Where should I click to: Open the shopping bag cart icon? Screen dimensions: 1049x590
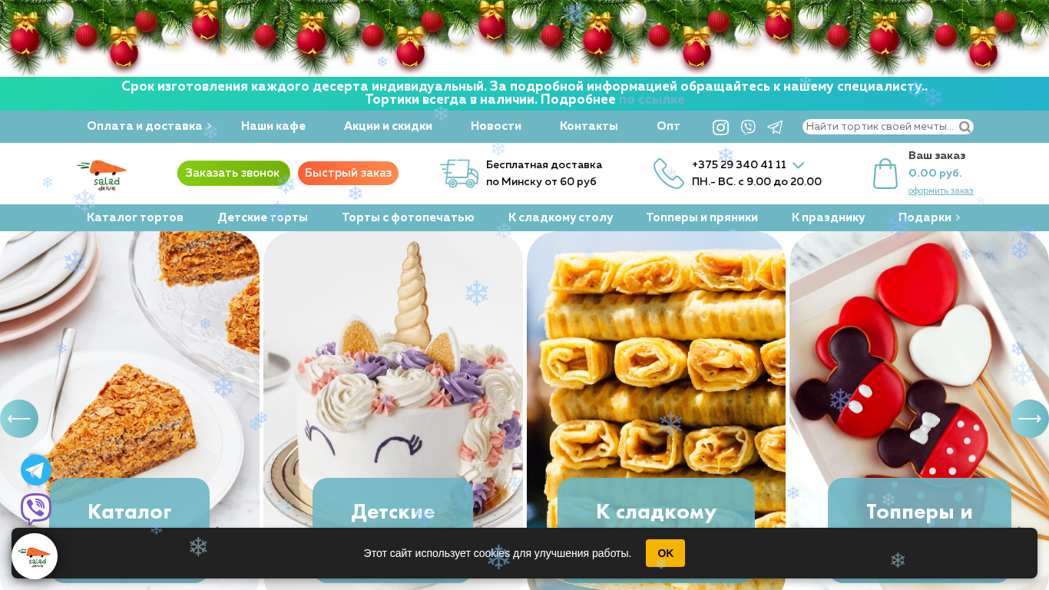(x=885, y=174)
